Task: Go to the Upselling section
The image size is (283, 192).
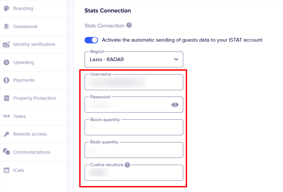Action: (23, 62)
